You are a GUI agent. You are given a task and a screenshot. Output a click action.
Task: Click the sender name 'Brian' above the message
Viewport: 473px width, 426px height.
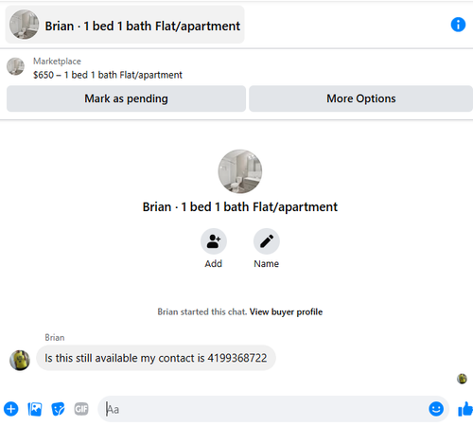point(55,337)
